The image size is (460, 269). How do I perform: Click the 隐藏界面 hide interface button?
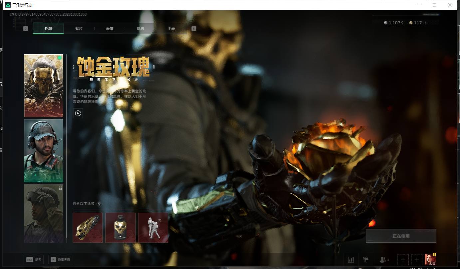click(60, 260)
